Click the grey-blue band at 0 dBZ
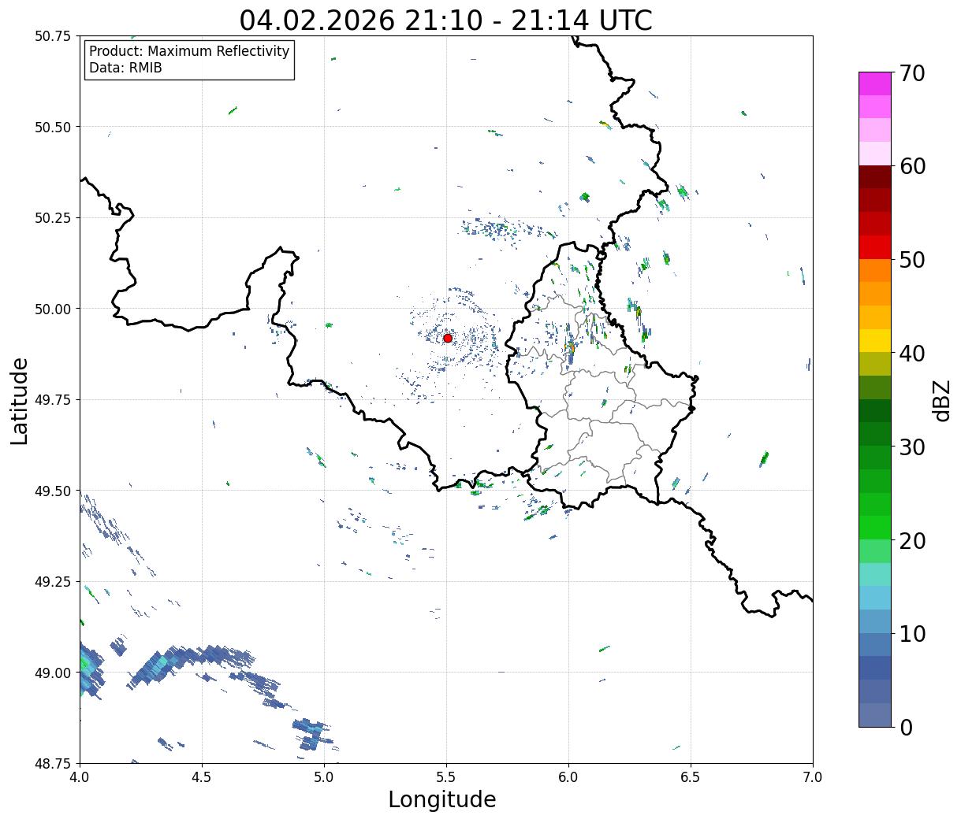This screenshot has width=961, height=819. click(x=875, y=714)
